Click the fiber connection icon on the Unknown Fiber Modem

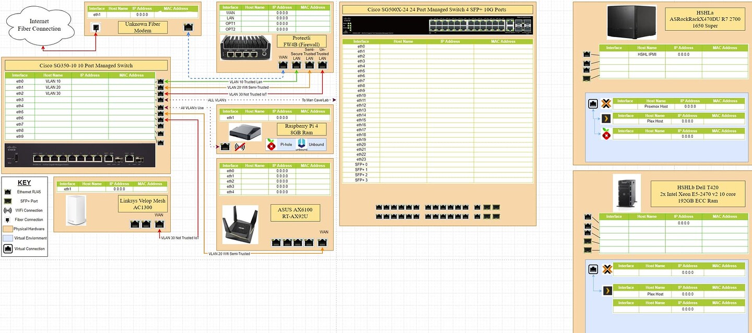point(96,27)
